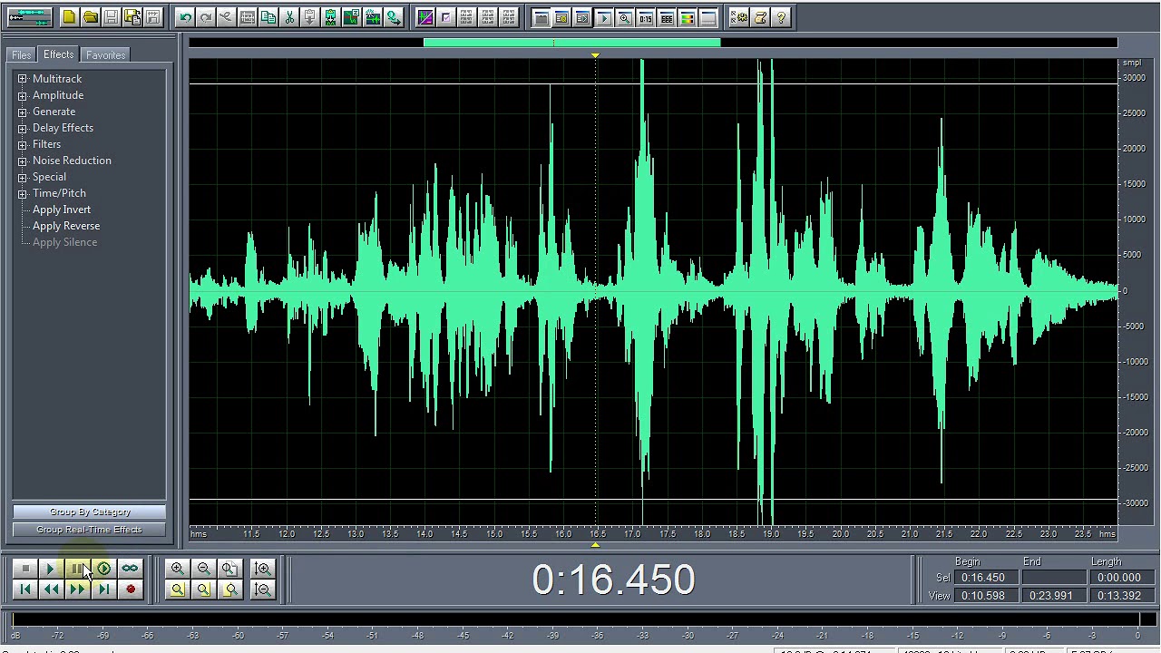Viewport: 1161px width, 653px height.
Task: Click the circled play to end button
Action: (103, 569)
